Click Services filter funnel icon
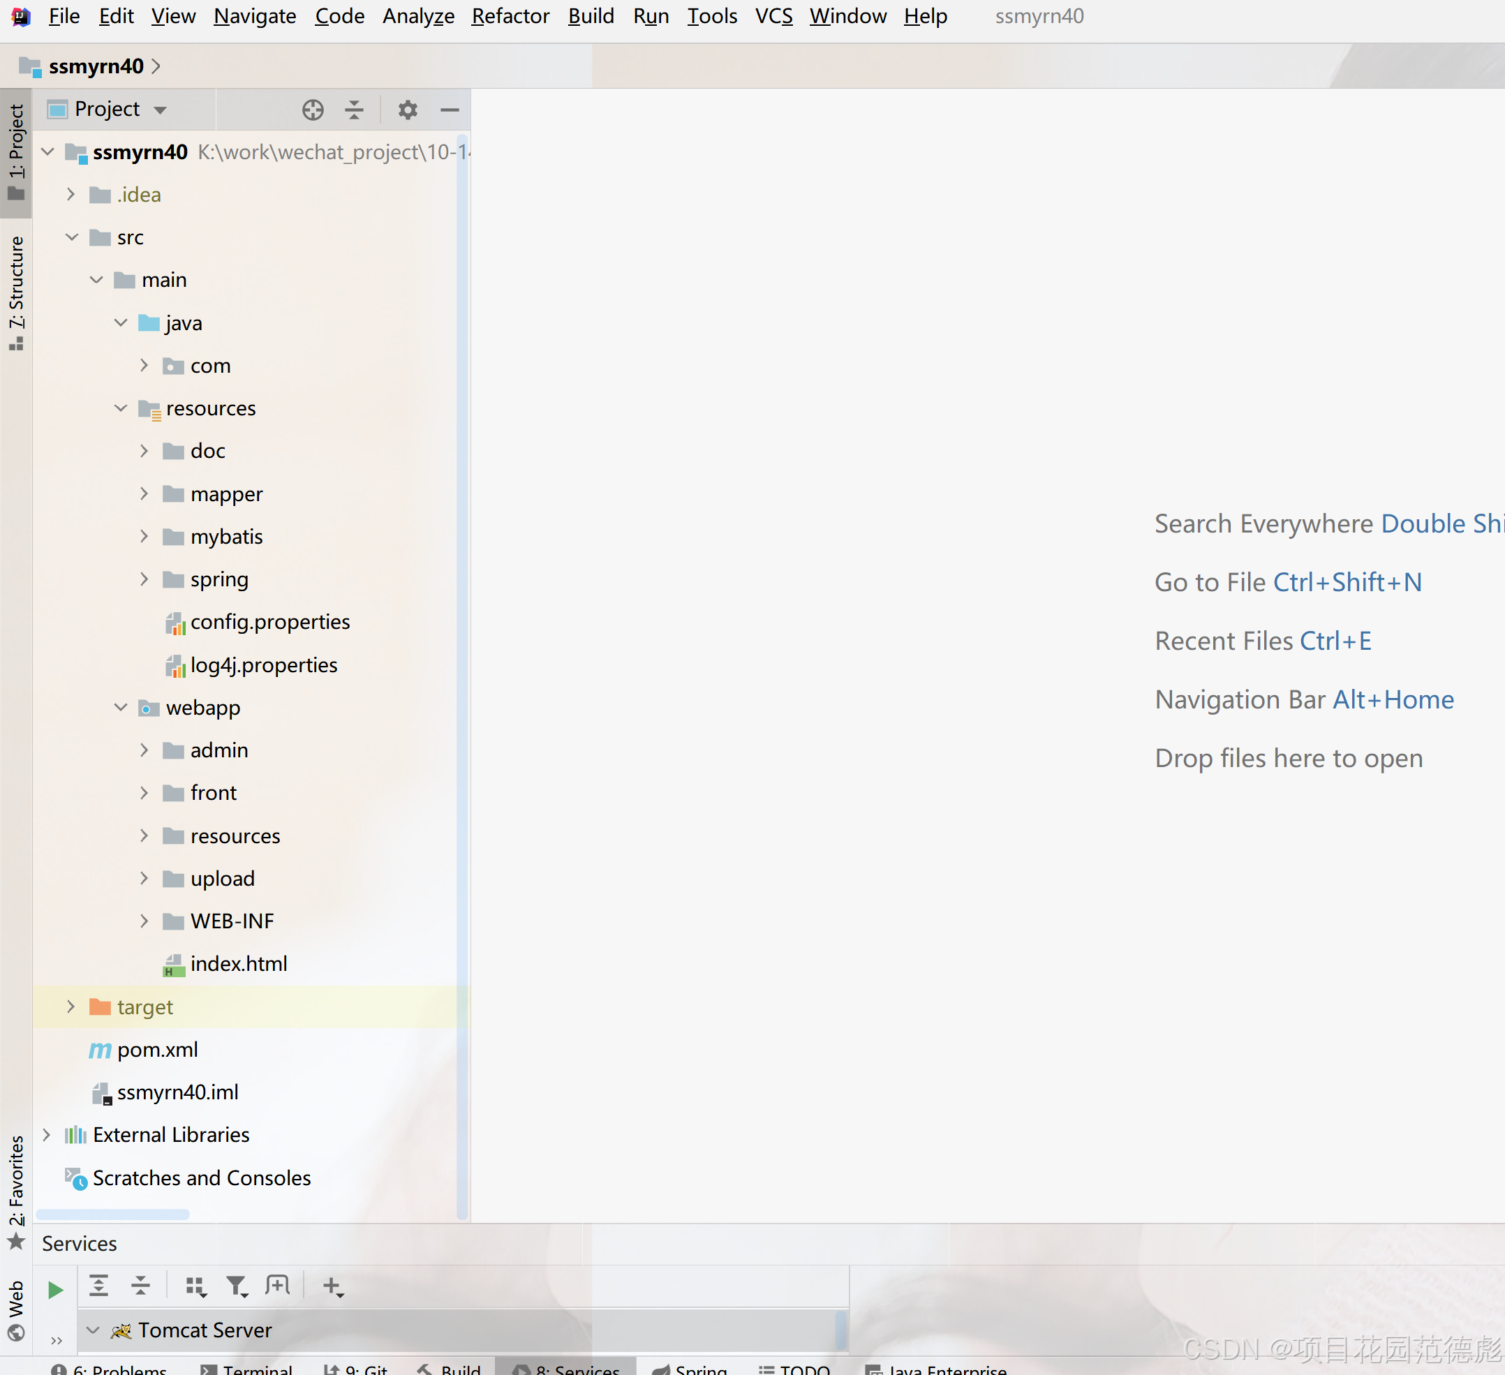Image resolution: width=1505 pixels, height=1375 pixels. [x=237, y=1286]
